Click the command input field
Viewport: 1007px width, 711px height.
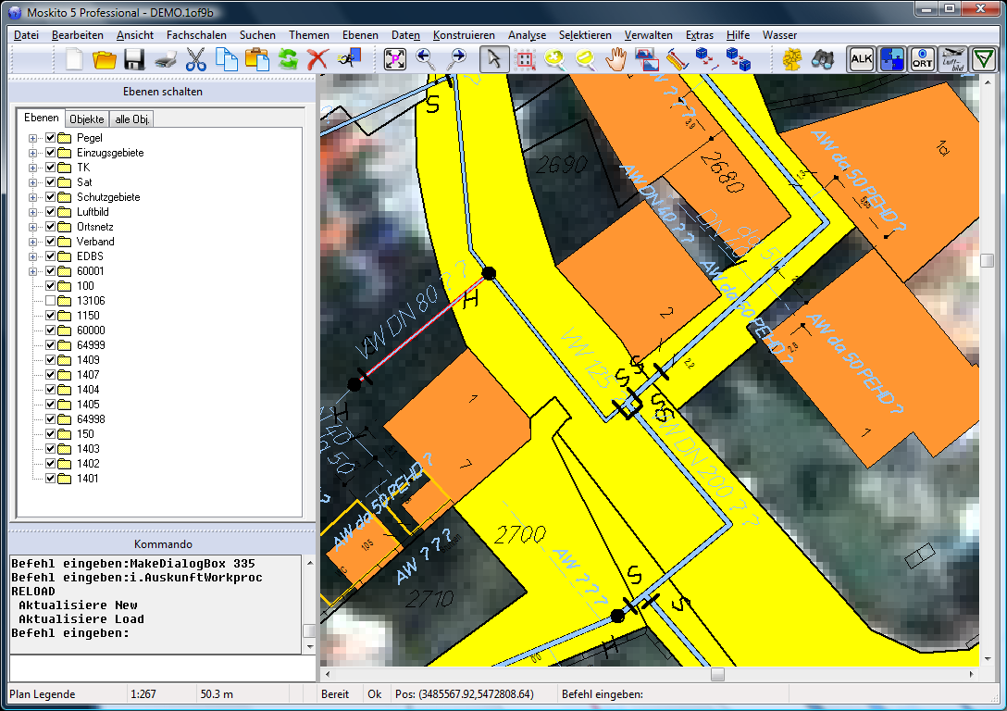(162, 667)
